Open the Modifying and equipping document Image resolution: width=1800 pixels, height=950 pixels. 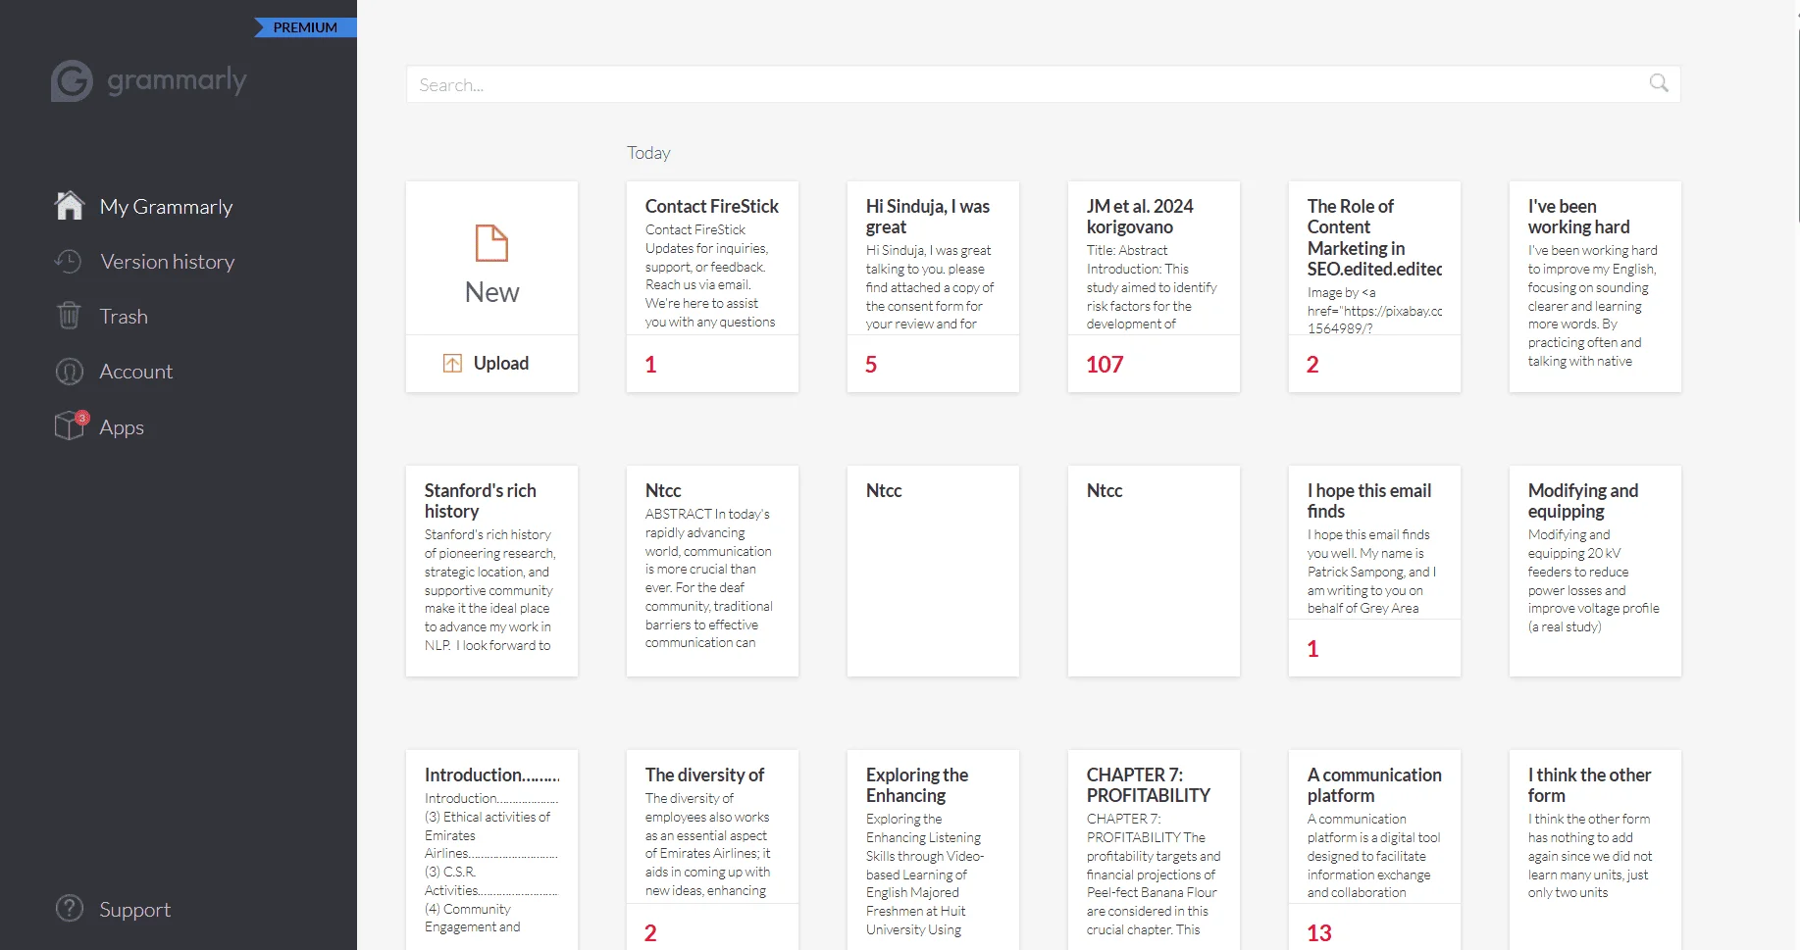coord(1595,571)
